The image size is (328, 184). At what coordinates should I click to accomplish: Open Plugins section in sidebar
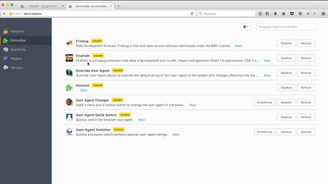click(x=26, y=59)
